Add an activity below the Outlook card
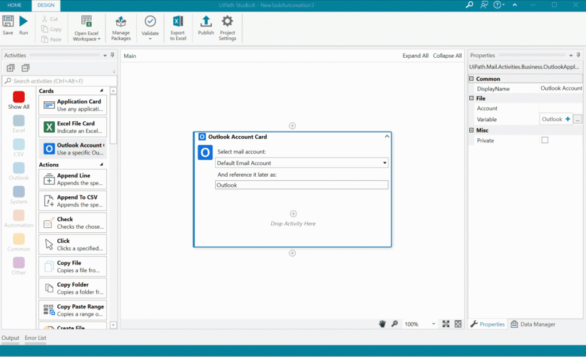The width and height of the screenshot is (586, 357). point(292,253)
